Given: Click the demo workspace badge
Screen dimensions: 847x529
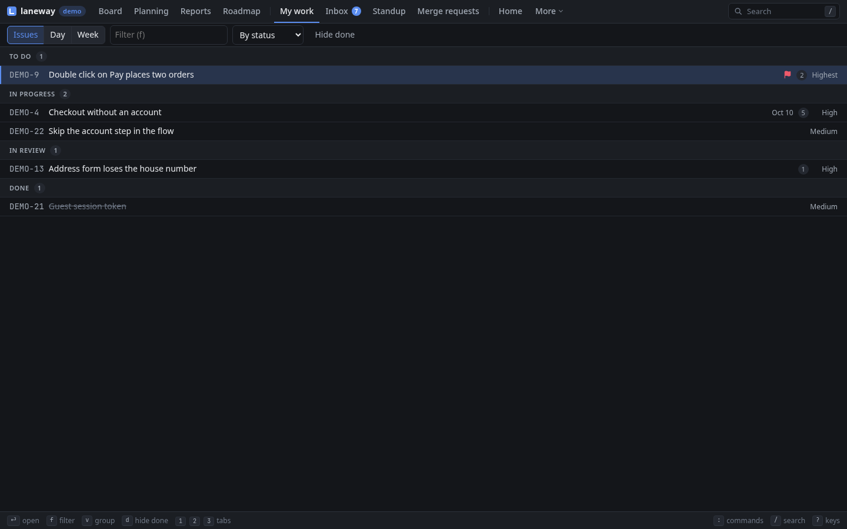Looking at the screenshot, I should [x=72, y=11].
